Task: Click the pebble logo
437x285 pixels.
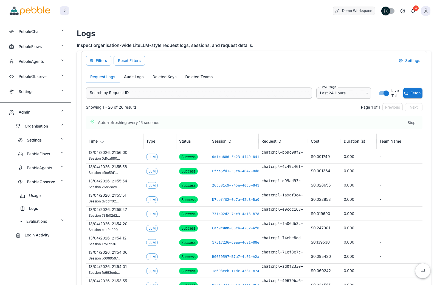Action: pyautogui.click(x=30, y=11)
